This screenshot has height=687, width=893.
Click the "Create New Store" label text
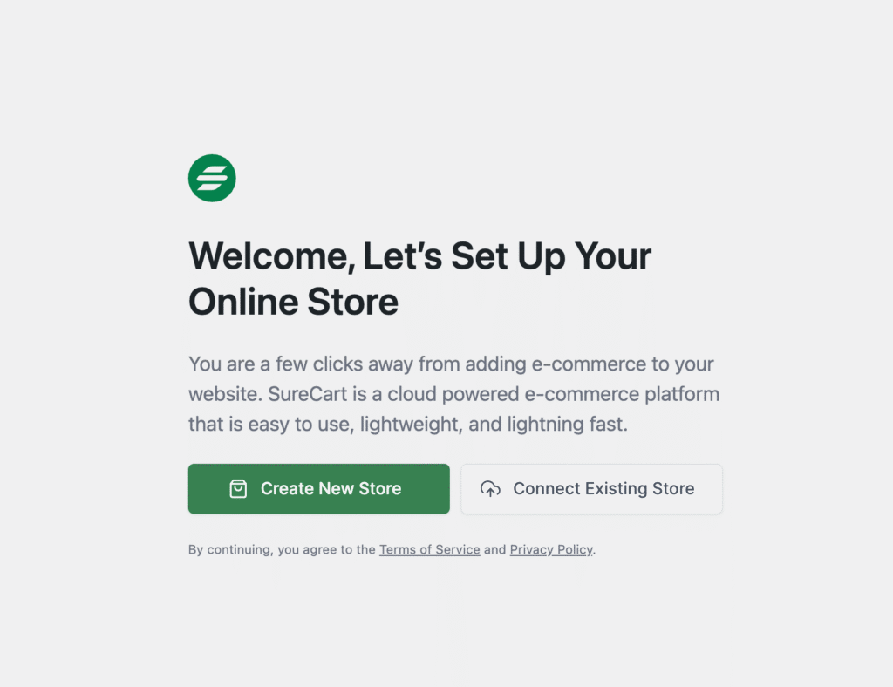(331, 489)
